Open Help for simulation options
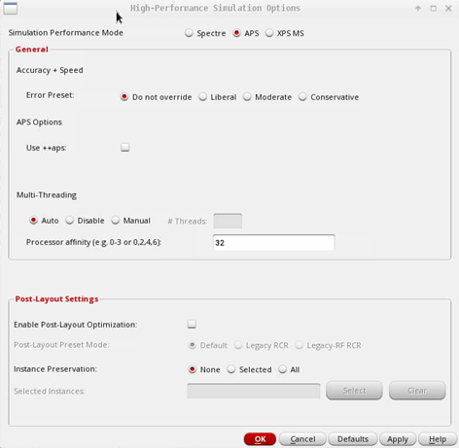Viewport: 459px width, 448px height. point(438,439)
